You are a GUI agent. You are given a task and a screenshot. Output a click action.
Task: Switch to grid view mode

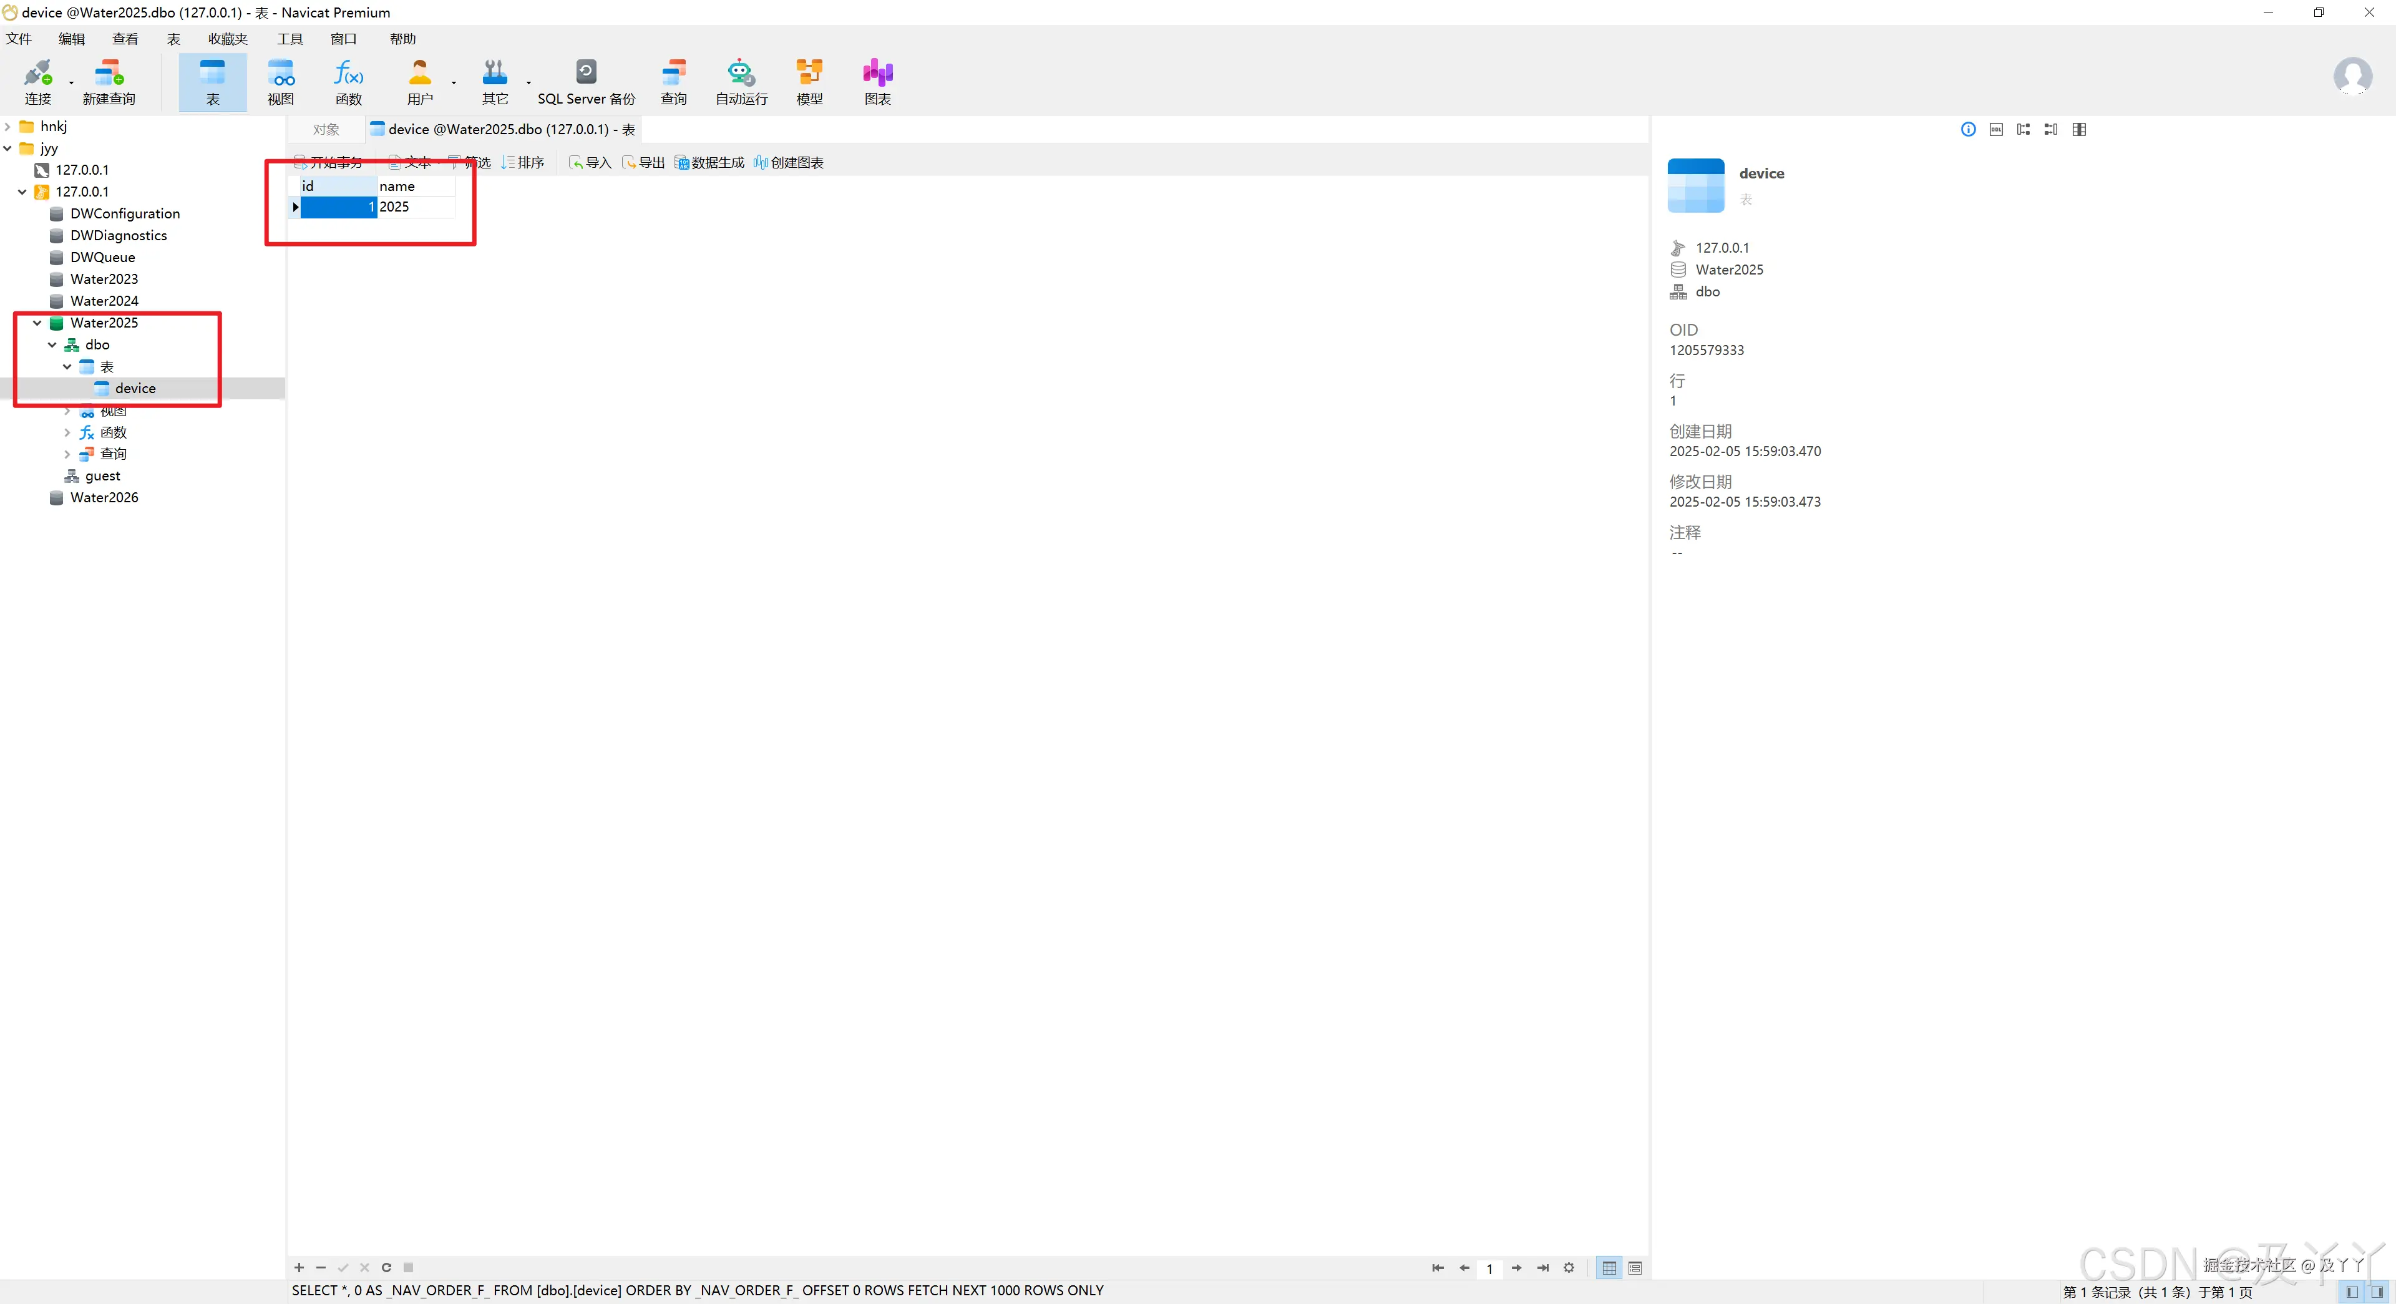1608,1268
